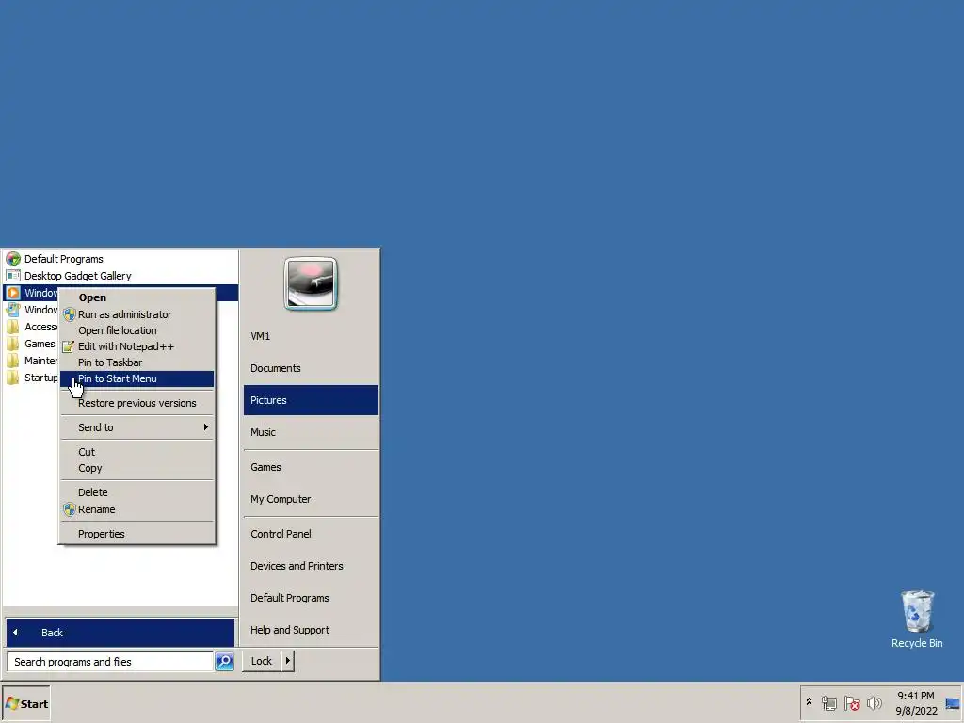Open My Computer
The width and height of the screenshot is (964, 723).
point(311,499)
